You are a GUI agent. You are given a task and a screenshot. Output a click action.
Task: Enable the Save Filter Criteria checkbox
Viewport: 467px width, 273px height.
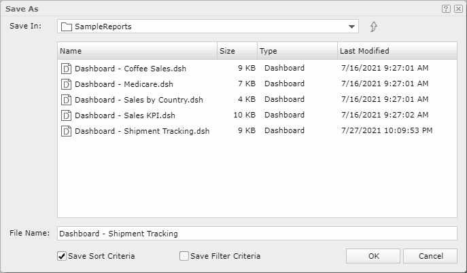click(x=184, y=256)
